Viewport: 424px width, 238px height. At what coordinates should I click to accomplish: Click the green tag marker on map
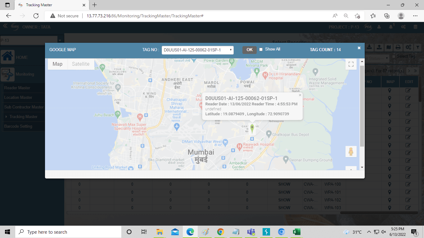[252, 128]
